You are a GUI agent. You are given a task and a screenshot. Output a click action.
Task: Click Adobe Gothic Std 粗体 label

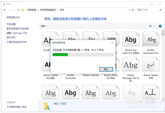(x=51, y=77)
